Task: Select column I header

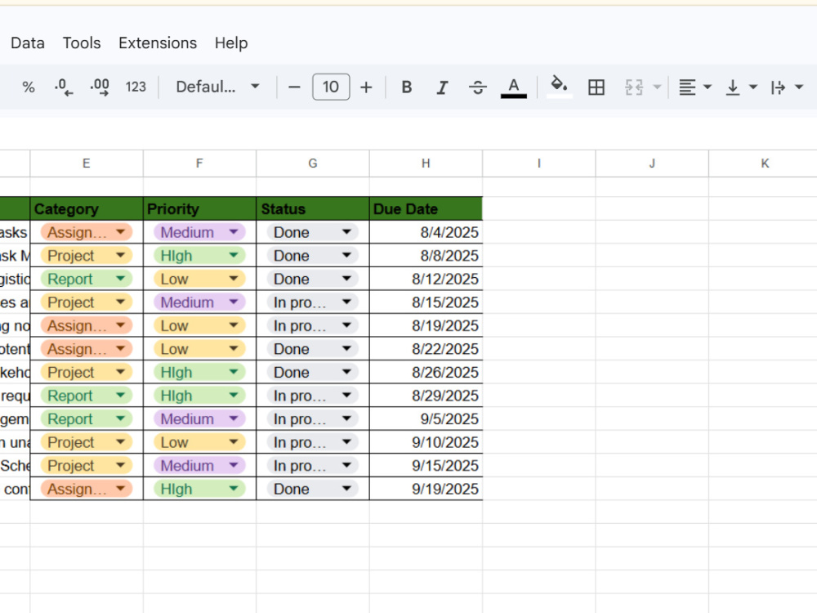Action: pos(538,163)
